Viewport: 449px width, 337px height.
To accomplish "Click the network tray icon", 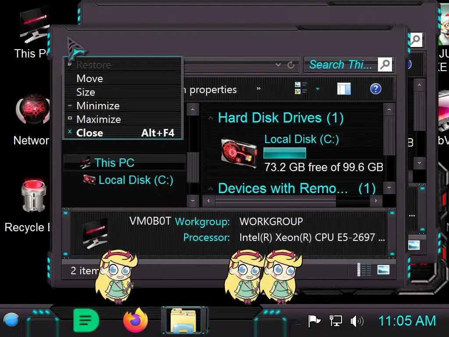I will coord(335,321).
